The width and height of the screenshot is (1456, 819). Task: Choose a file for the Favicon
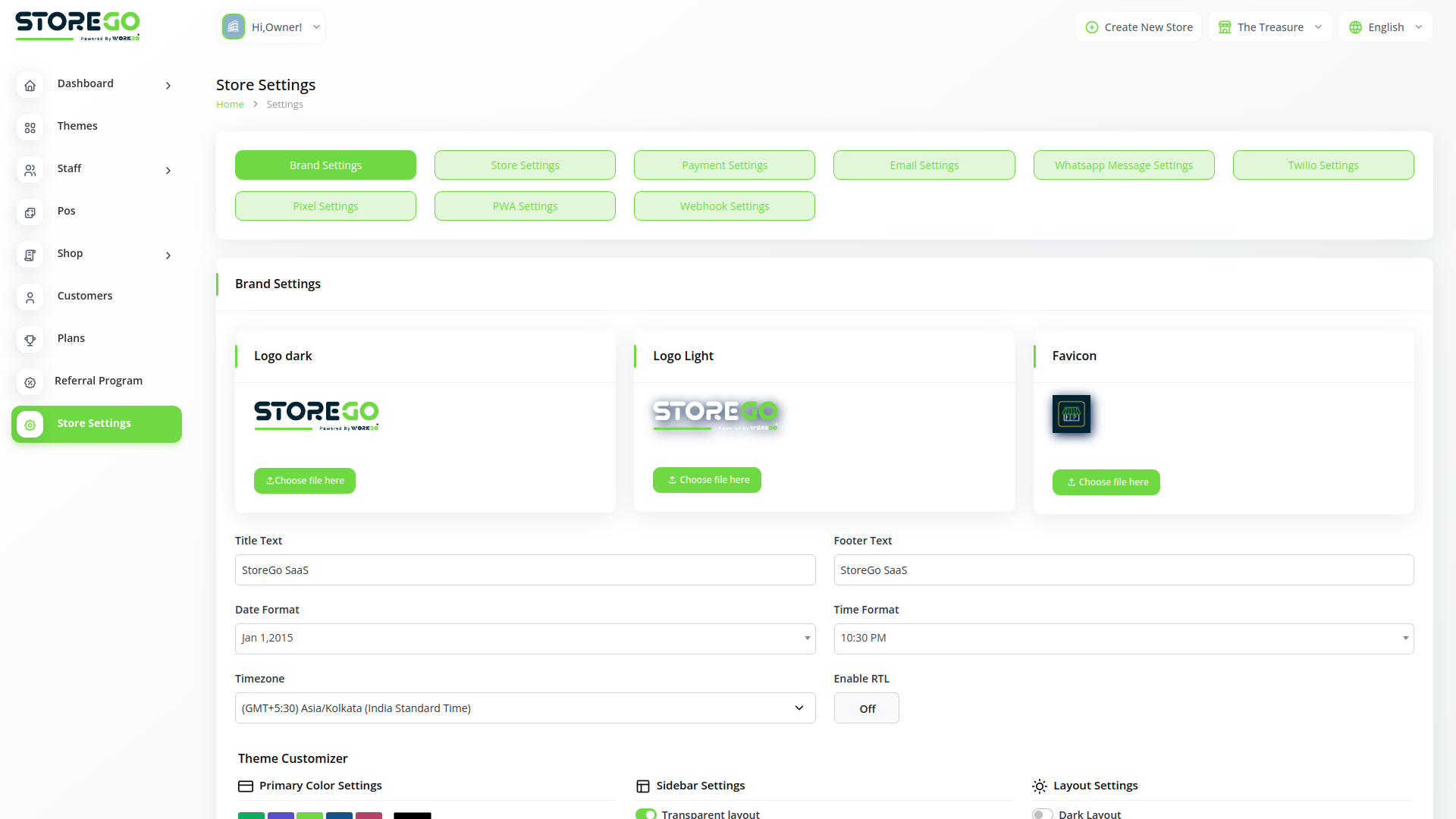(1106, 482)
